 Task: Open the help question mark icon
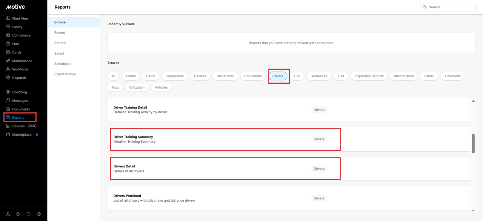point(18,214)
